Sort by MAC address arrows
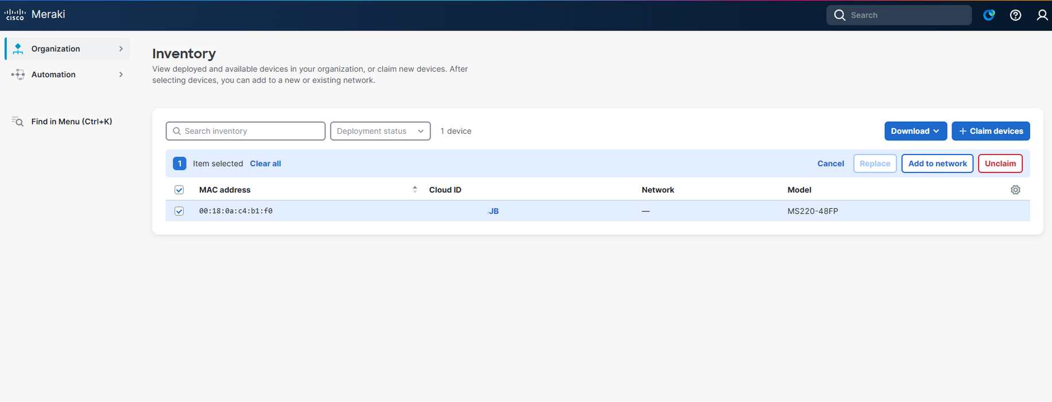Image resolution: width=1052 pixels, height=402 pixels. click(x=414, y=190)
